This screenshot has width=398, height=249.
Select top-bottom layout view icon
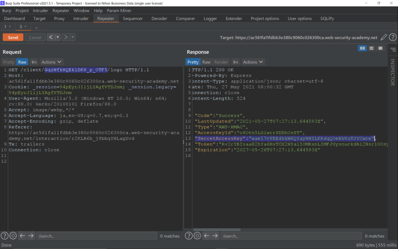371,48
